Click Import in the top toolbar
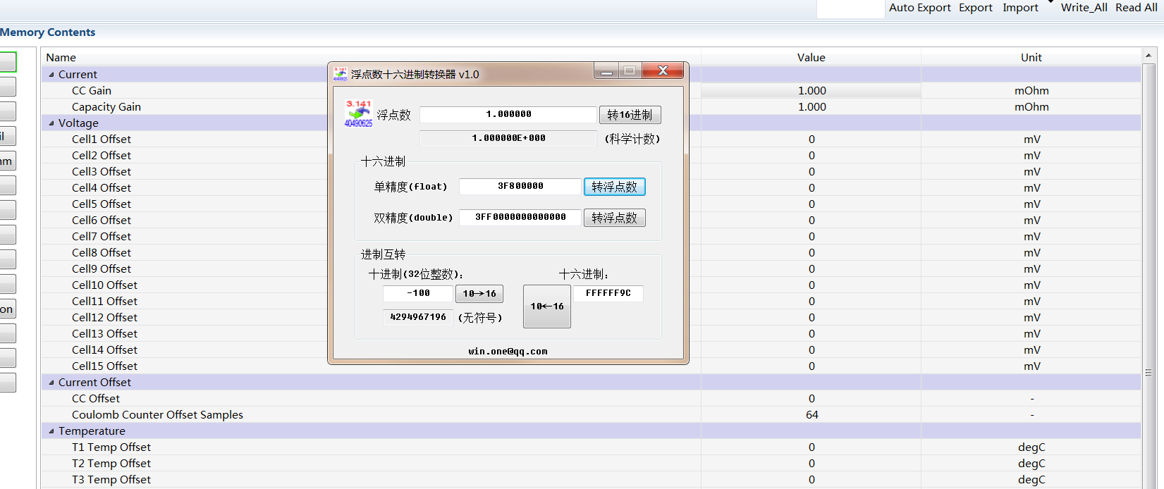This screenshot has width=1164, height=489. click(x=1020, y=8)
